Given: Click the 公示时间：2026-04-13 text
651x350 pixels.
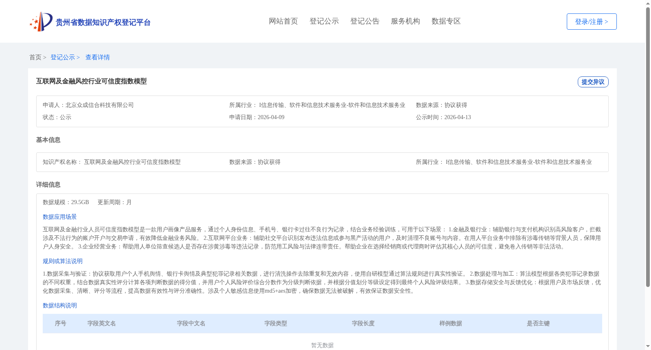Looking at the screenshot, I should pyautogui.click(x=443, y=117).
